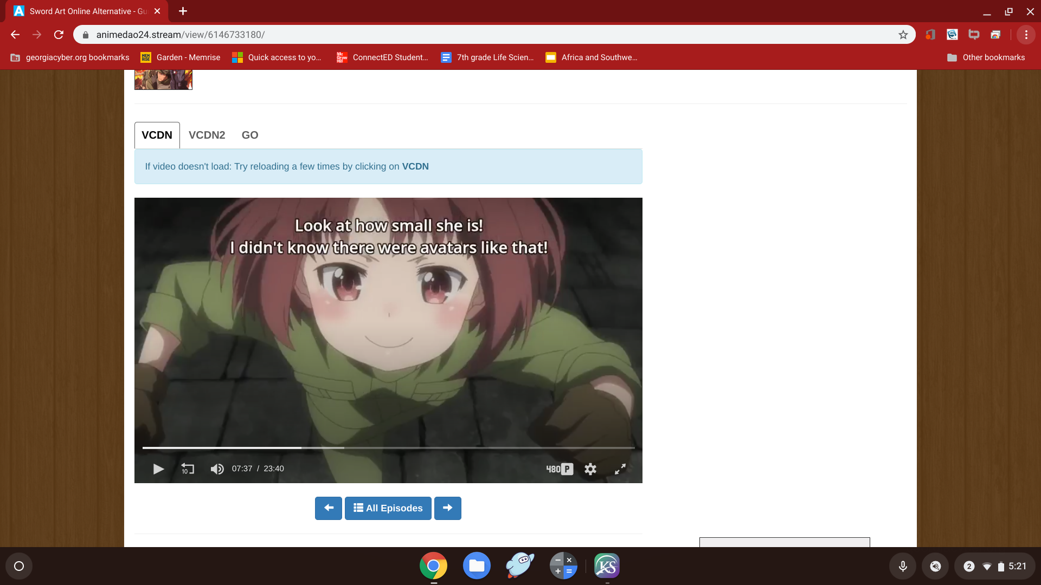
Task: Open video player settings gear
Action: point(590,469)
